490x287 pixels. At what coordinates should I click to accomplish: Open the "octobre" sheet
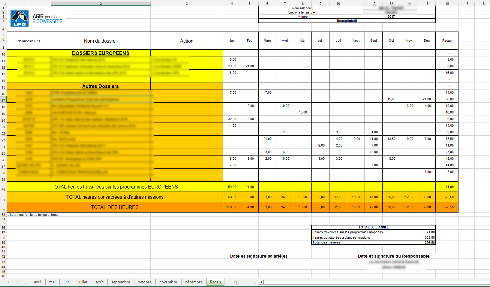click(145, 282)
